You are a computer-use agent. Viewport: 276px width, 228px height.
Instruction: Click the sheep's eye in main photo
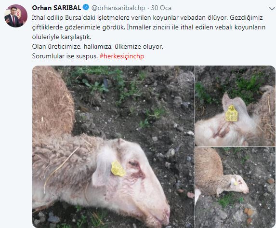134,164
